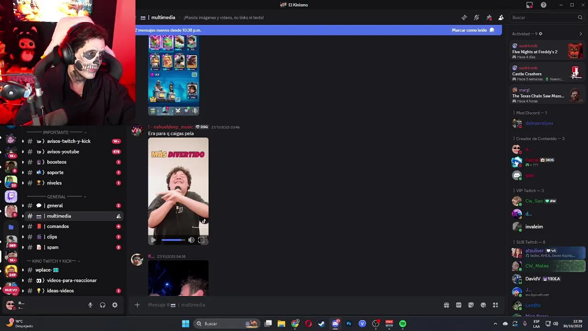Open Discord inbox icon in title bar
Image resolution: width=588 pixels, height=331 pixels.
(530, 5)
